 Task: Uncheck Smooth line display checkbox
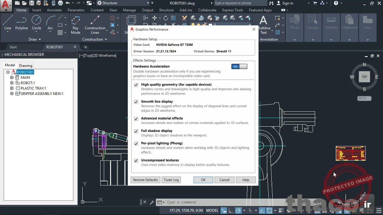click(136, 102)
